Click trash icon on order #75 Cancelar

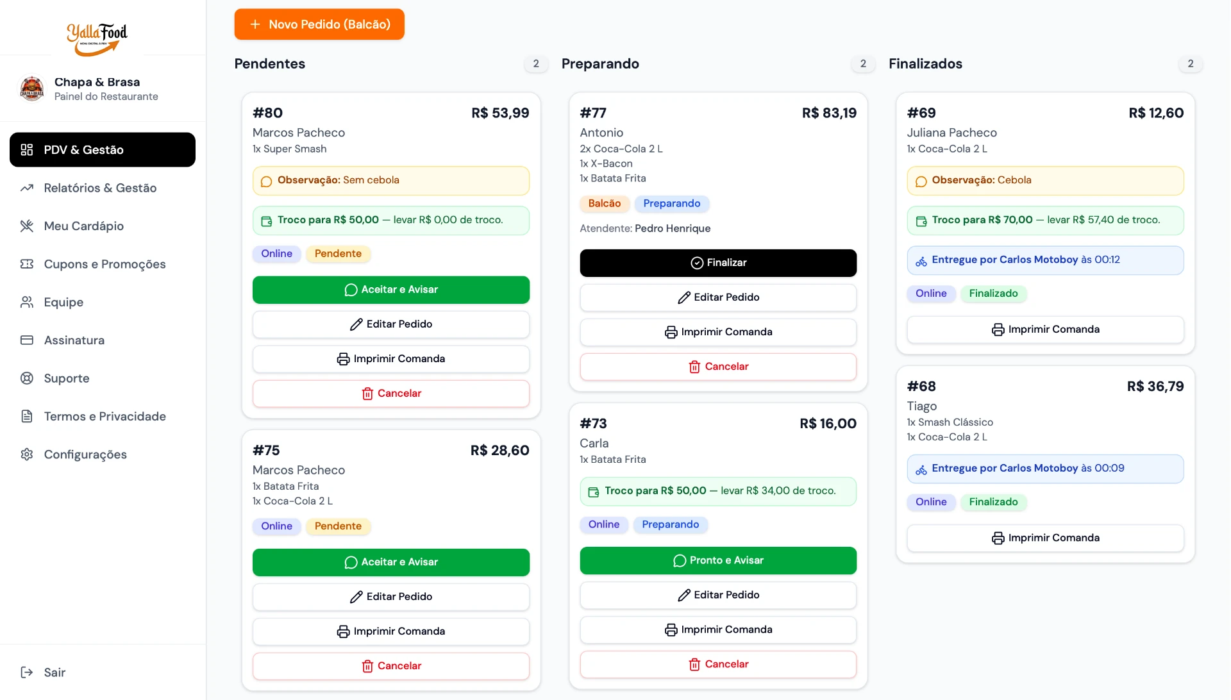pos(367,666)
